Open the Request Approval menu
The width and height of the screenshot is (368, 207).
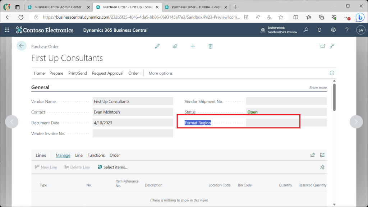click(108, 73)
